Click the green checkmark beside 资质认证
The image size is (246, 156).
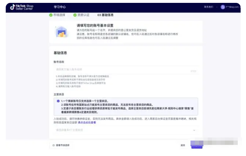point(75,15)
